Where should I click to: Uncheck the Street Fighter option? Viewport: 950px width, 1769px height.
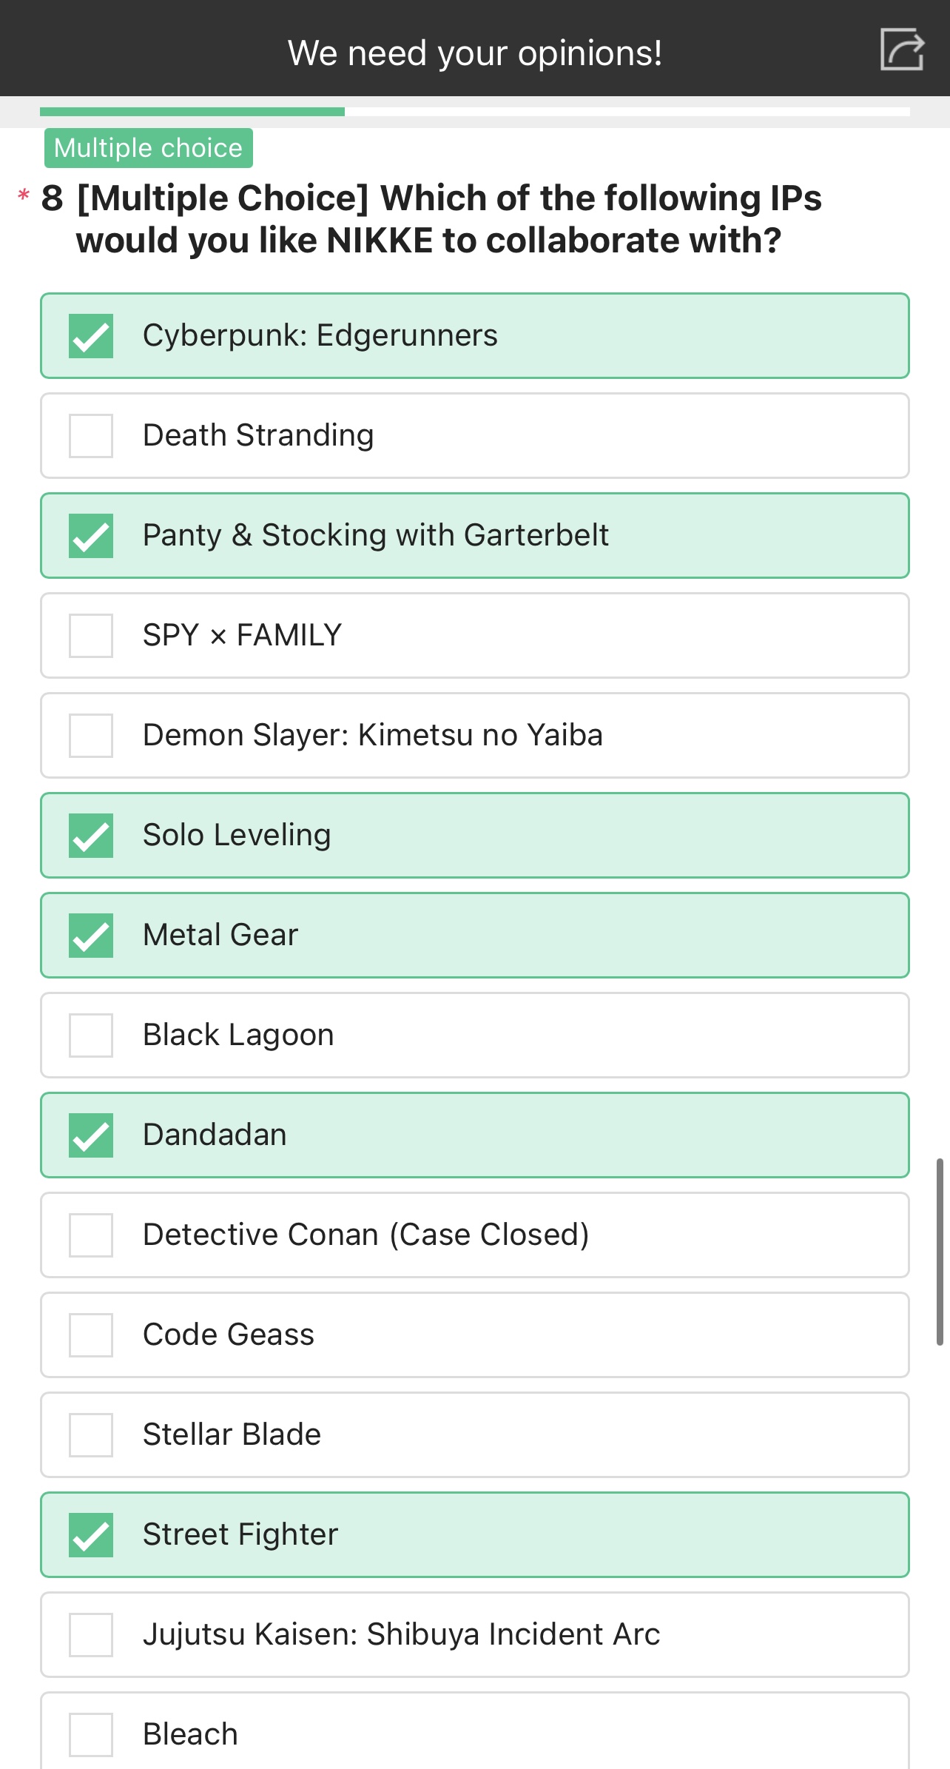(x=91, y=1535)
